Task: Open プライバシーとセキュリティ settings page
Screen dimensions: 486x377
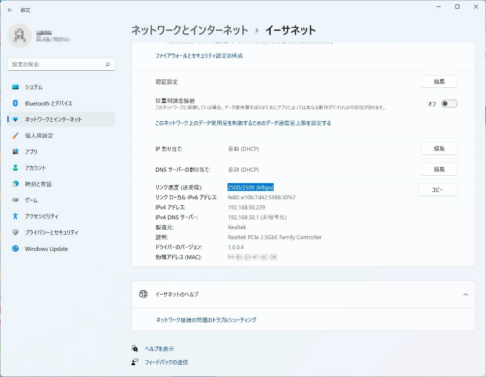Action: pos(52,233)
